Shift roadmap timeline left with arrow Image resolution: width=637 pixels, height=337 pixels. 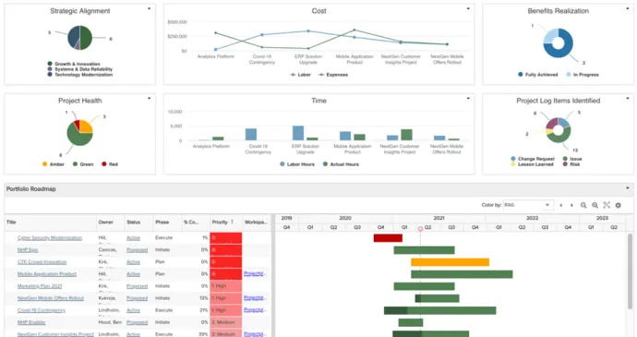coord(561,205)
